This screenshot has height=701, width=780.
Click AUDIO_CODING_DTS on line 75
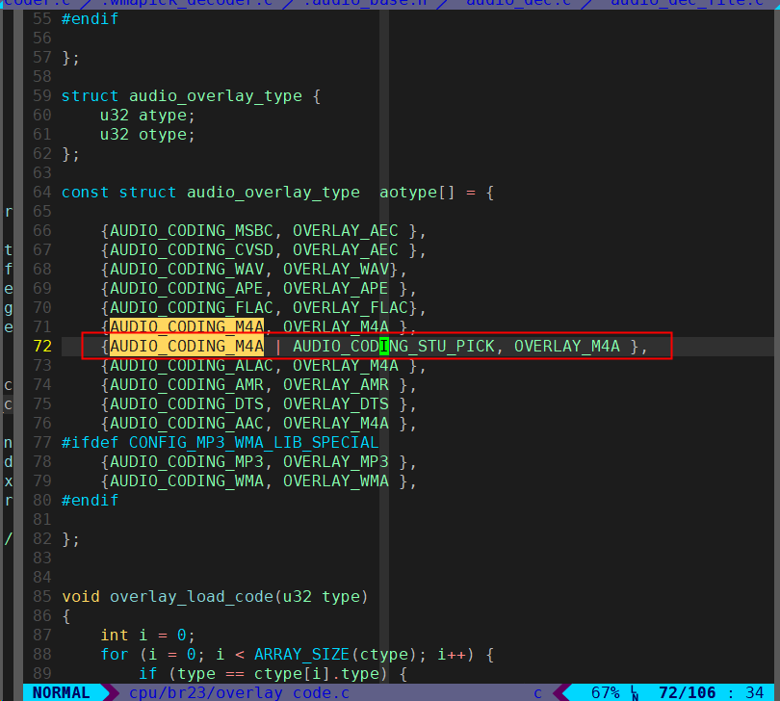pos(187,404)
